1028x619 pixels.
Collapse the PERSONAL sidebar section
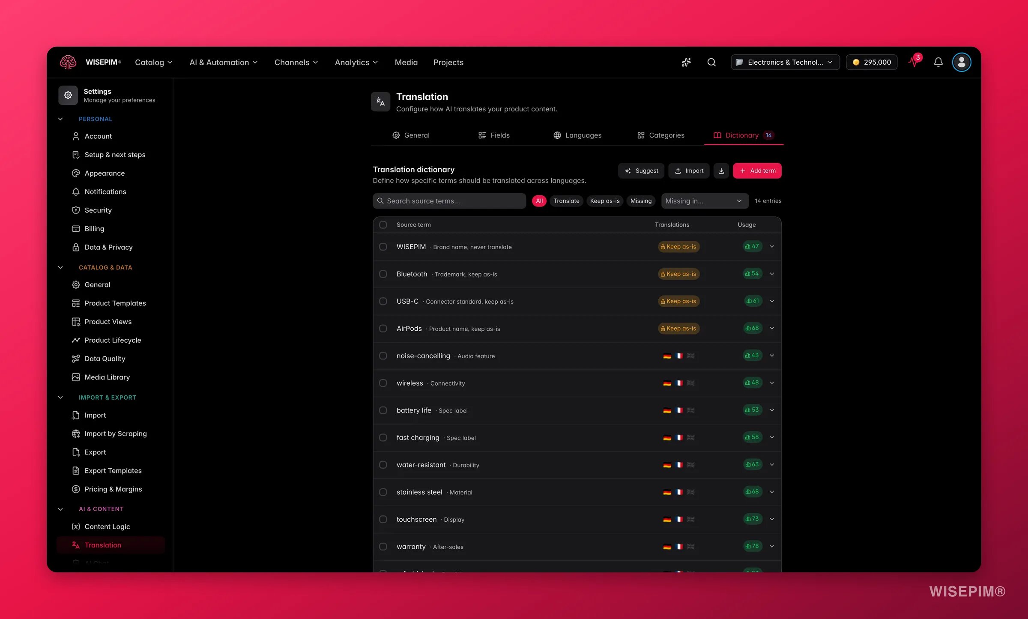pos(60,119)
